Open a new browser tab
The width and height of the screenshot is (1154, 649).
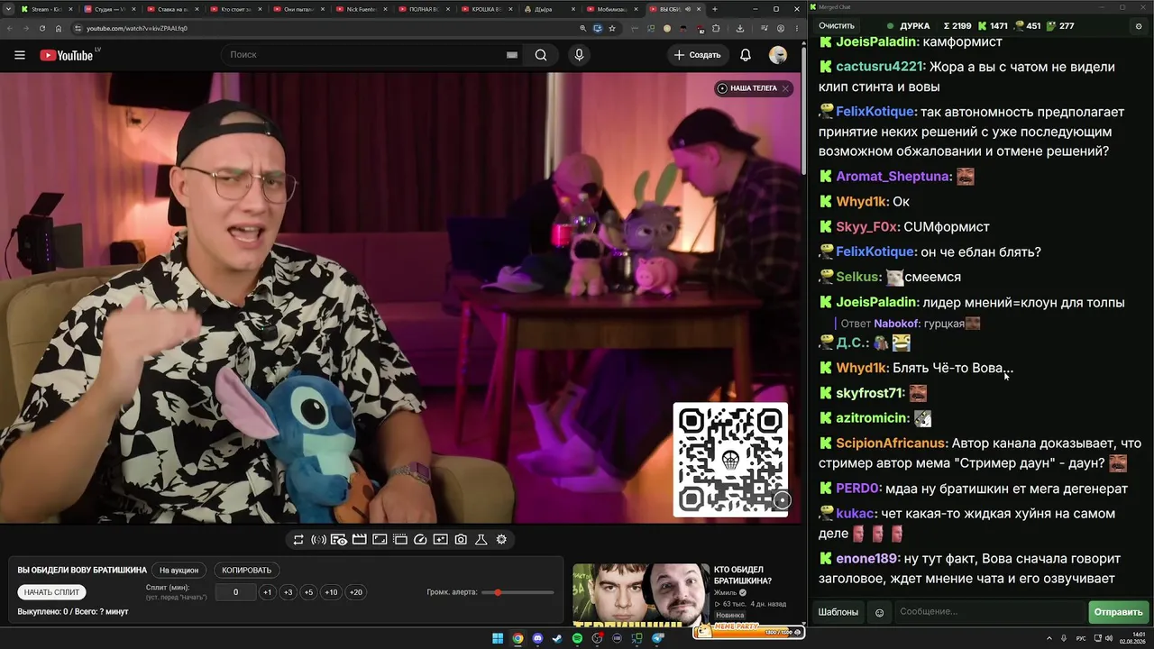tap(715, 9)
